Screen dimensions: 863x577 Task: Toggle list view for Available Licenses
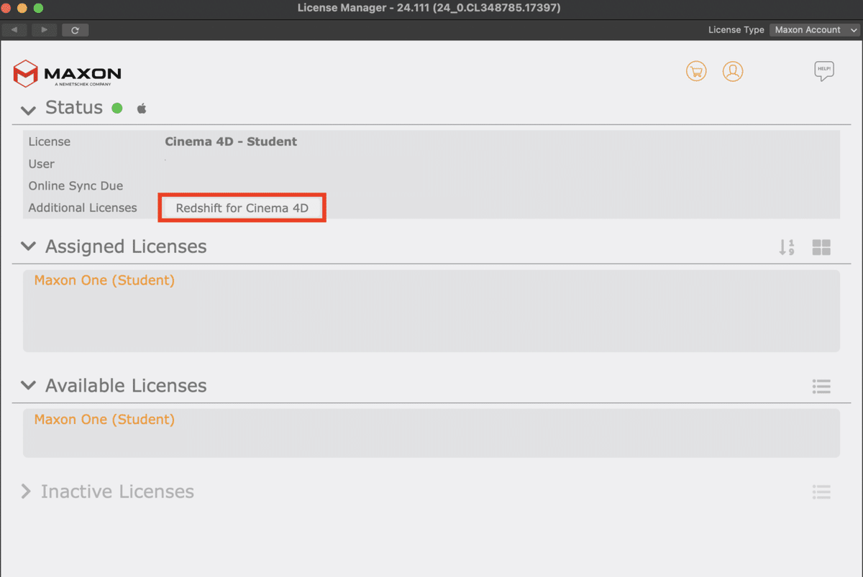coord(821,387)
